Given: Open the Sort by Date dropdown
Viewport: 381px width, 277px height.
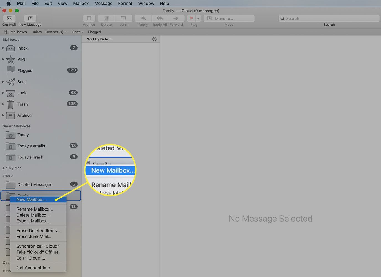Looking at the screenshot, I should [99, 39].
